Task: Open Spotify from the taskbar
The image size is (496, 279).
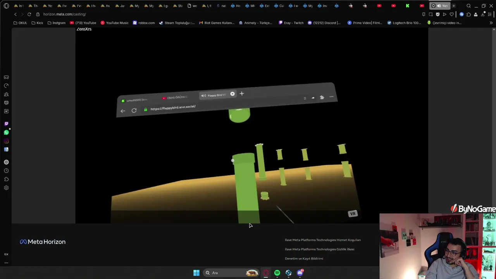Action: [277, 273]
